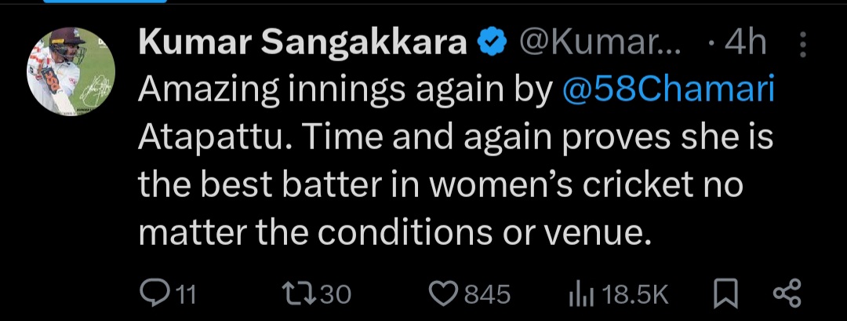Open the 4h timestamp link
Screen dimensions: 847x321
[x=743, y=45]
